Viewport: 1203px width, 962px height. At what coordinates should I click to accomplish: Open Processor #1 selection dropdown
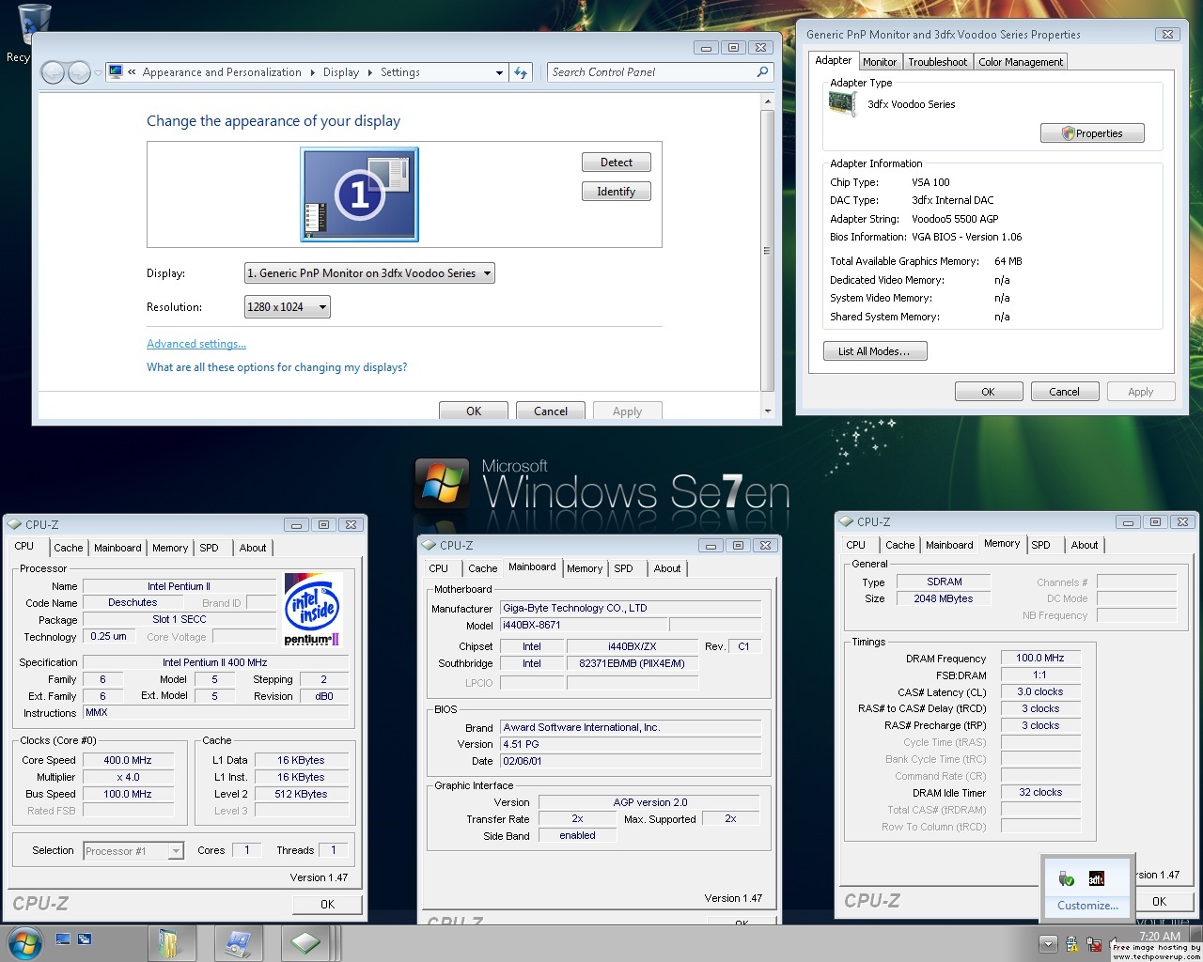(133, 851)
